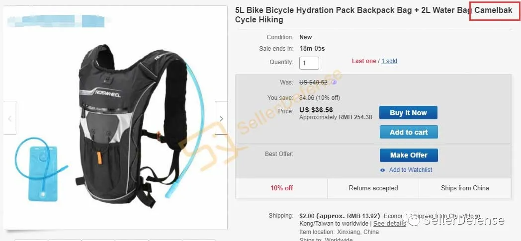Click the Buy It Now button
Screen dimensions: 521x241
click(x=408, y=112)
